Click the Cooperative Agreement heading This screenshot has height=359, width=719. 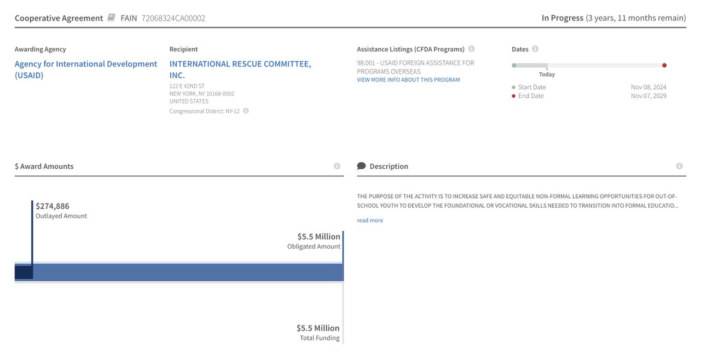(59, 18)
